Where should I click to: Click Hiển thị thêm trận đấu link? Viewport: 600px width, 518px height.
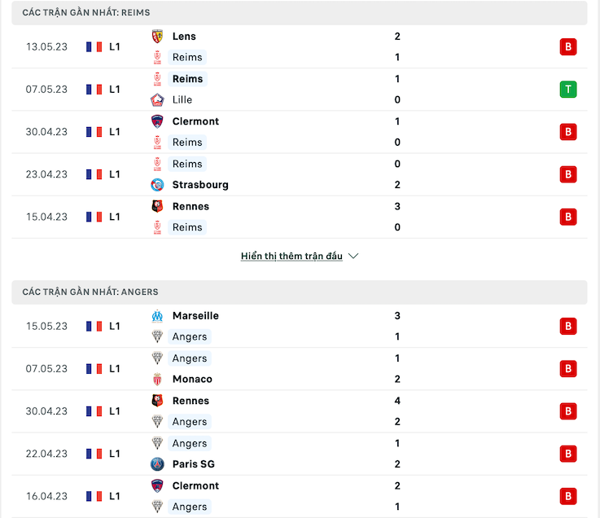tap(291, 256)
